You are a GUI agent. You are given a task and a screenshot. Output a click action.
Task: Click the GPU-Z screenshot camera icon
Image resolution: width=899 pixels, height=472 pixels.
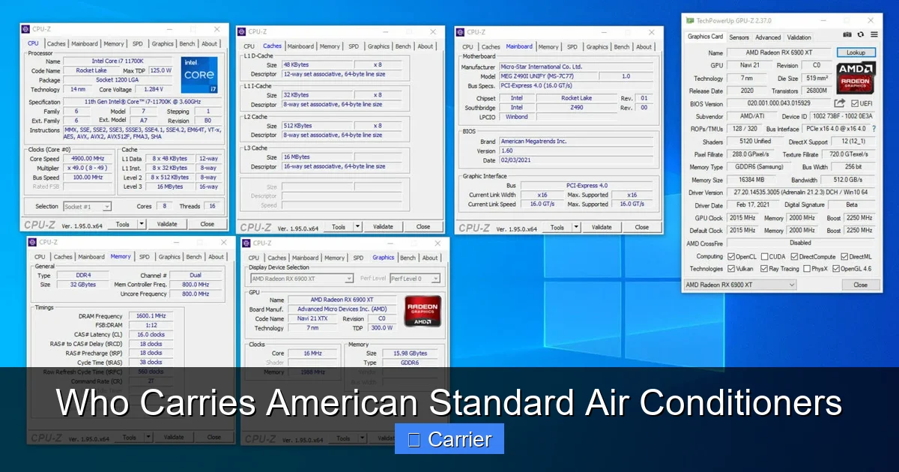[847, 35]
